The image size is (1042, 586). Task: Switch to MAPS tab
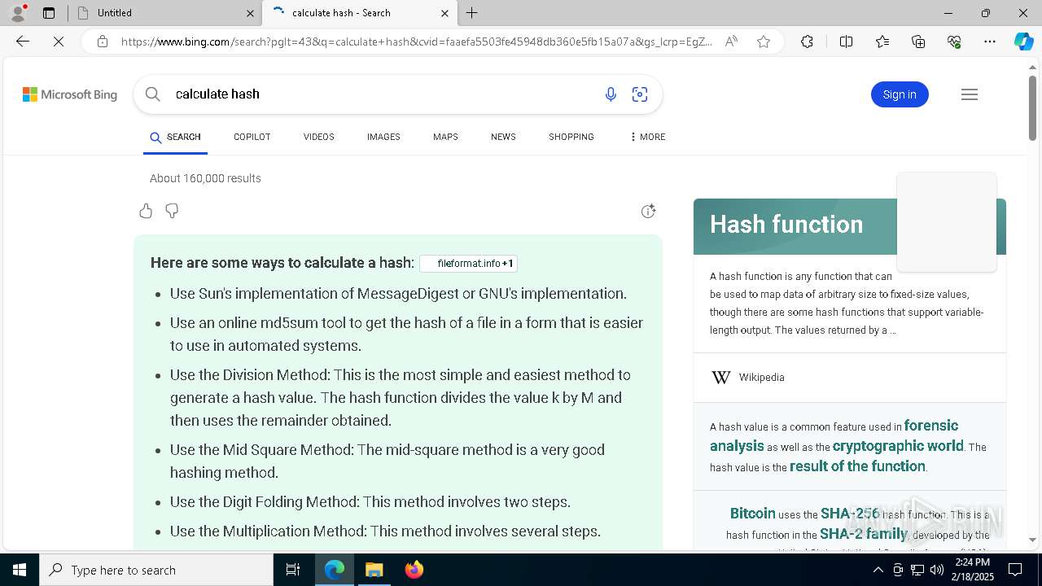pos(445,137)
